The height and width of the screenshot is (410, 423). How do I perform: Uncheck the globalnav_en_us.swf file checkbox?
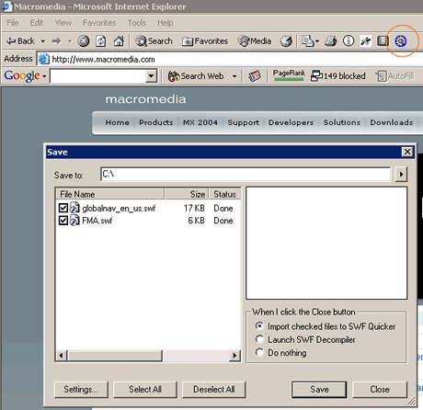pyautogui.click(x=63, y=208)
